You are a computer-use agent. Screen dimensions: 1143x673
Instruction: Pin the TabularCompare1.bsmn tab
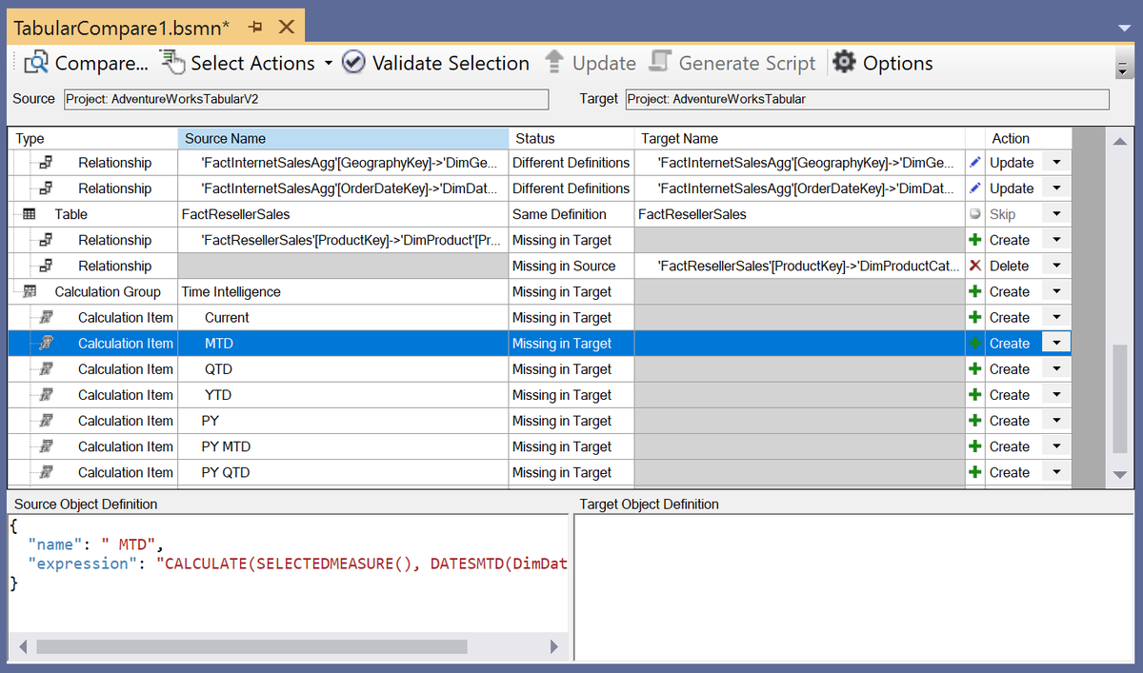pyautogui.click(x=254, y=28)
